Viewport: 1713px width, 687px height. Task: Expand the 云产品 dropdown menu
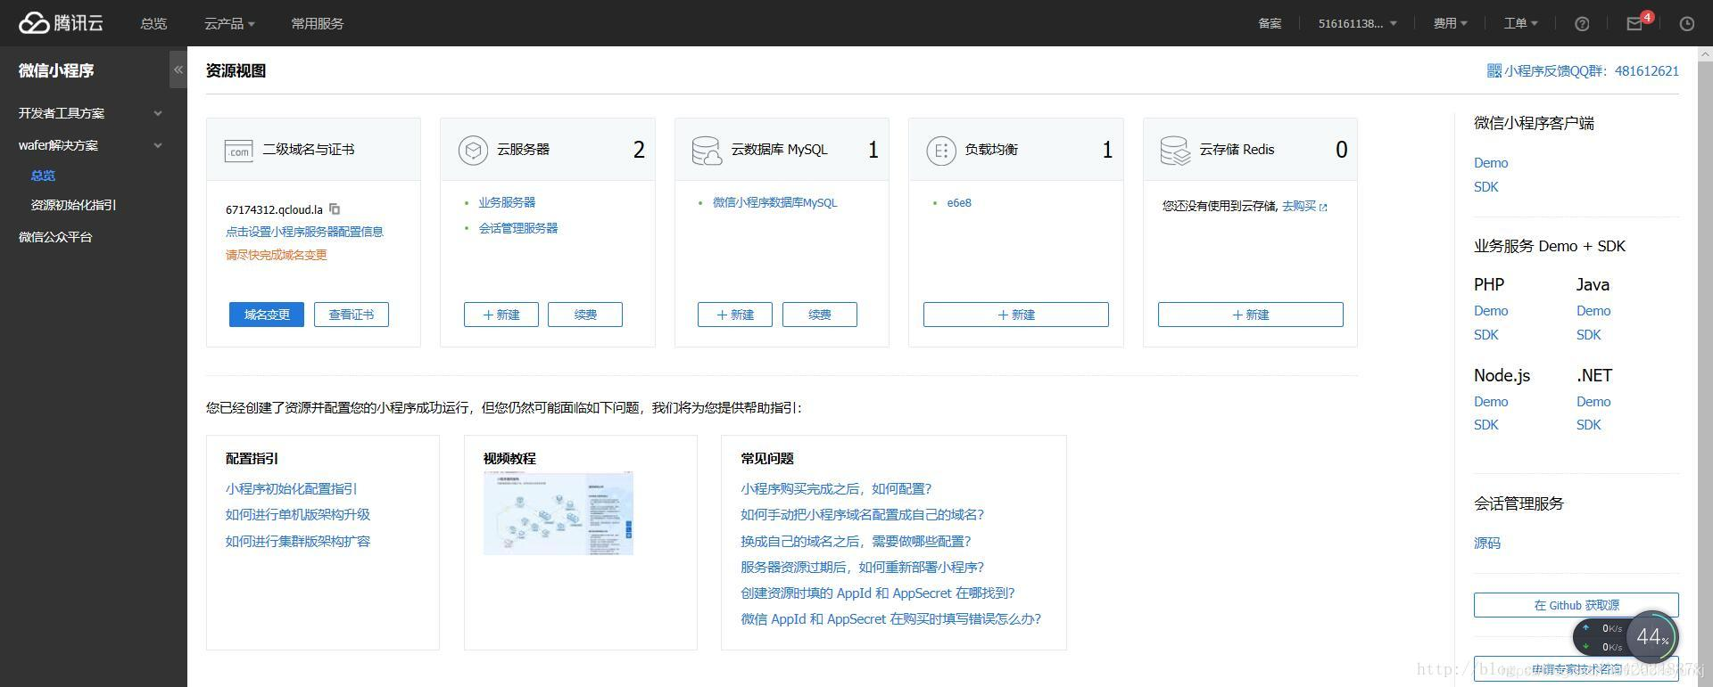(x=229, y=24)
